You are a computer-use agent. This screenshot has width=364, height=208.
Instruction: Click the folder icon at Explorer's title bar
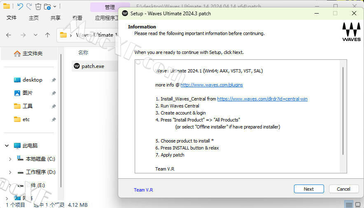pos(7,6)
